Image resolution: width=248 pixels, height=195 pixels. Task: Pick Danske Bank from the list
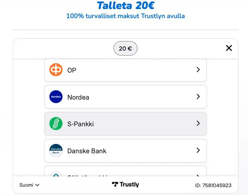pos(87,151)
